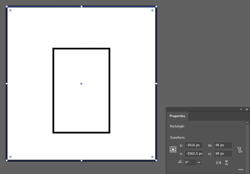Flip the rectangle horizontally
250x174 pixels.
click(218, 163)
